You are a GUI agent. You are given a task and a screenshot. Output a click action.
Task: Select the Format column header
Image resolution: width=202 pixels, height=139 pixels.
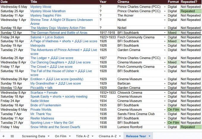pos(173,2)
